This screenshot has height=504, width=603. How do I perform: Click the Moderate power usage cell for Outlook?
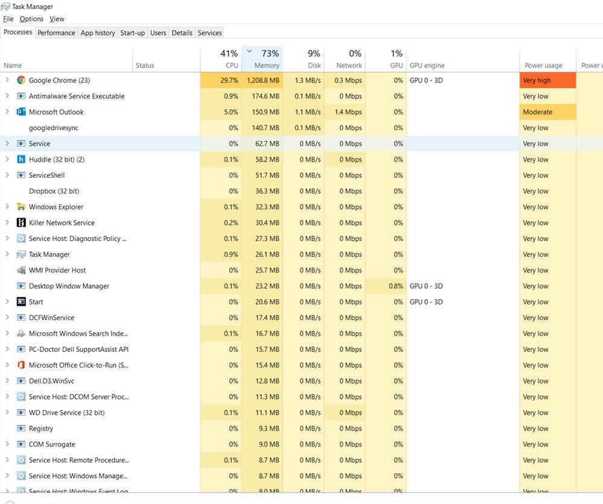(547, 112)
